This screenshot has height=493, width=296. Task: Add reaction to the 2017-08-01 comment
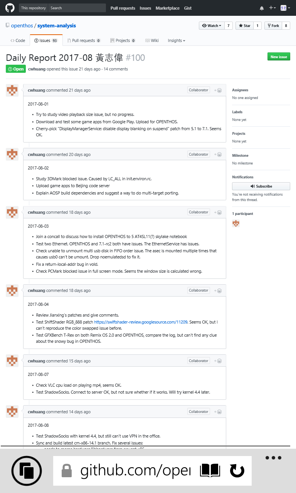tap(218, 90)
